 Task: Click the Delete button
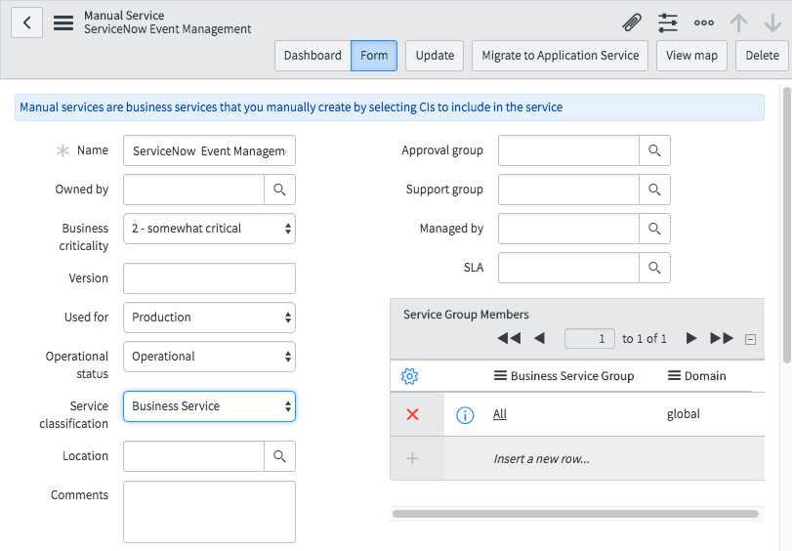pos(762,56)
